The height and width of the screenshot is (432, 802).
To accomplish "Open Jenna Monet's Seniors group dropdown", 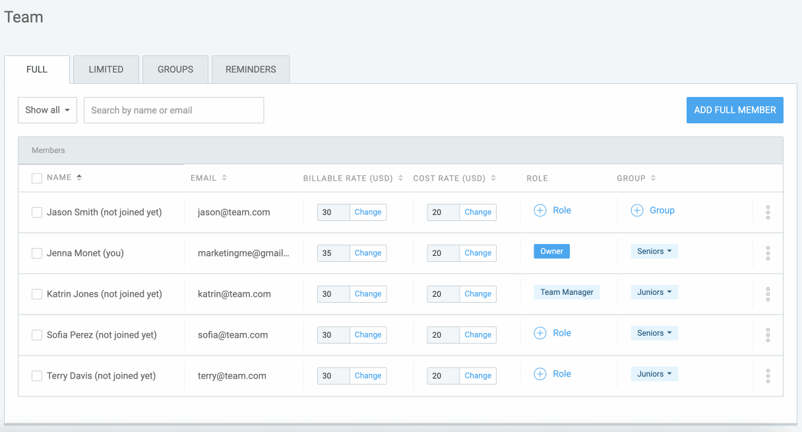I will click(x=654, y=251).
